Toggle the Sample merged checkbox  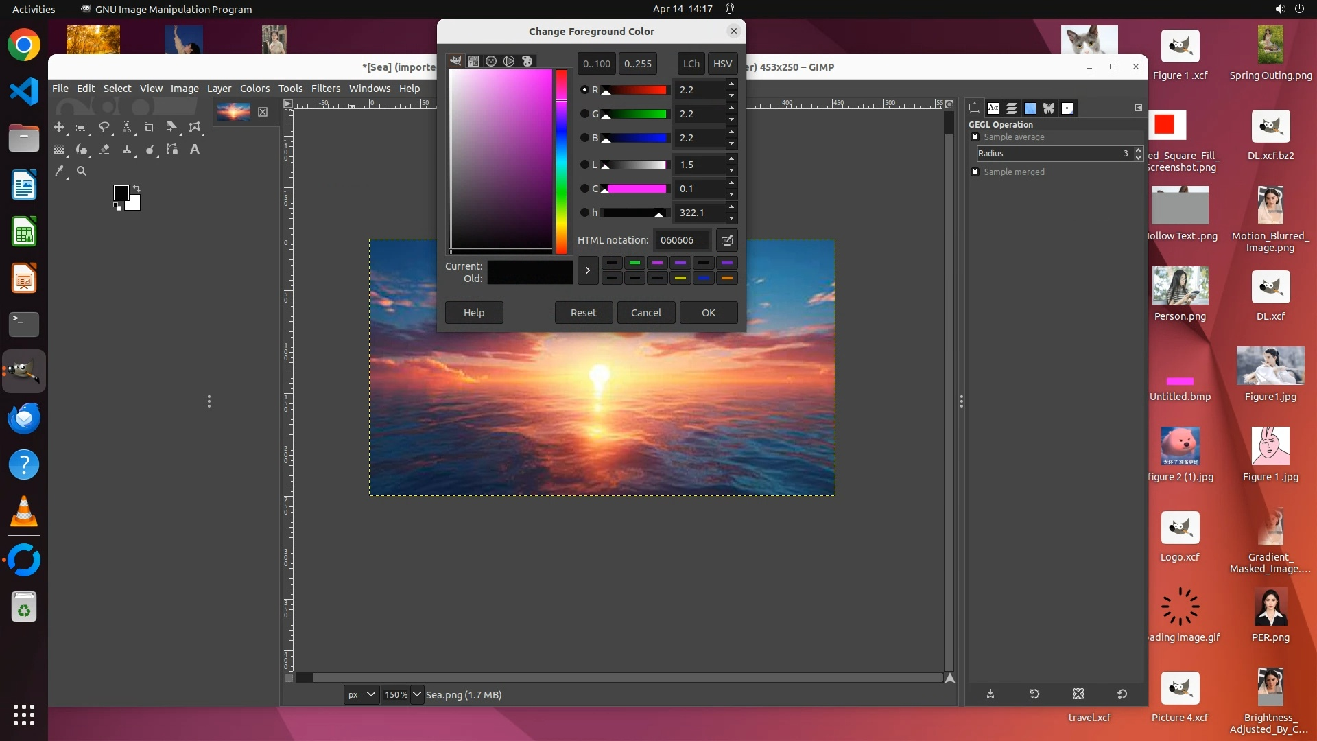tap(975, 172)
